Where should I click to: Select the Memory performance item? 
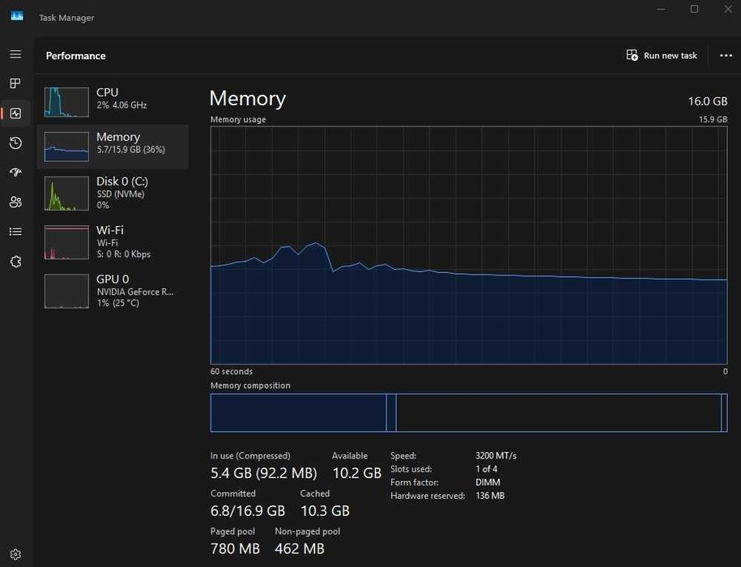(x=113, y=147)
